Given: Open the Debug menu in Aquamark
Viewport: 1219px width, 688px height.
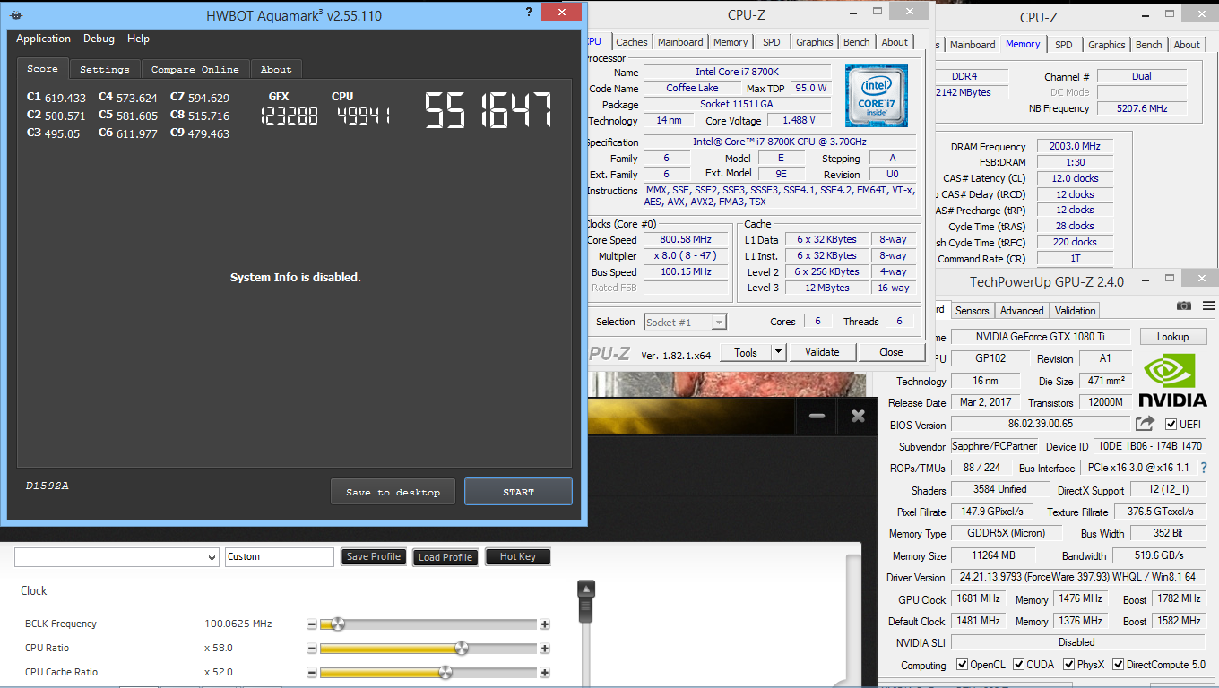Looking at the screenshot, I should point(99,39).
